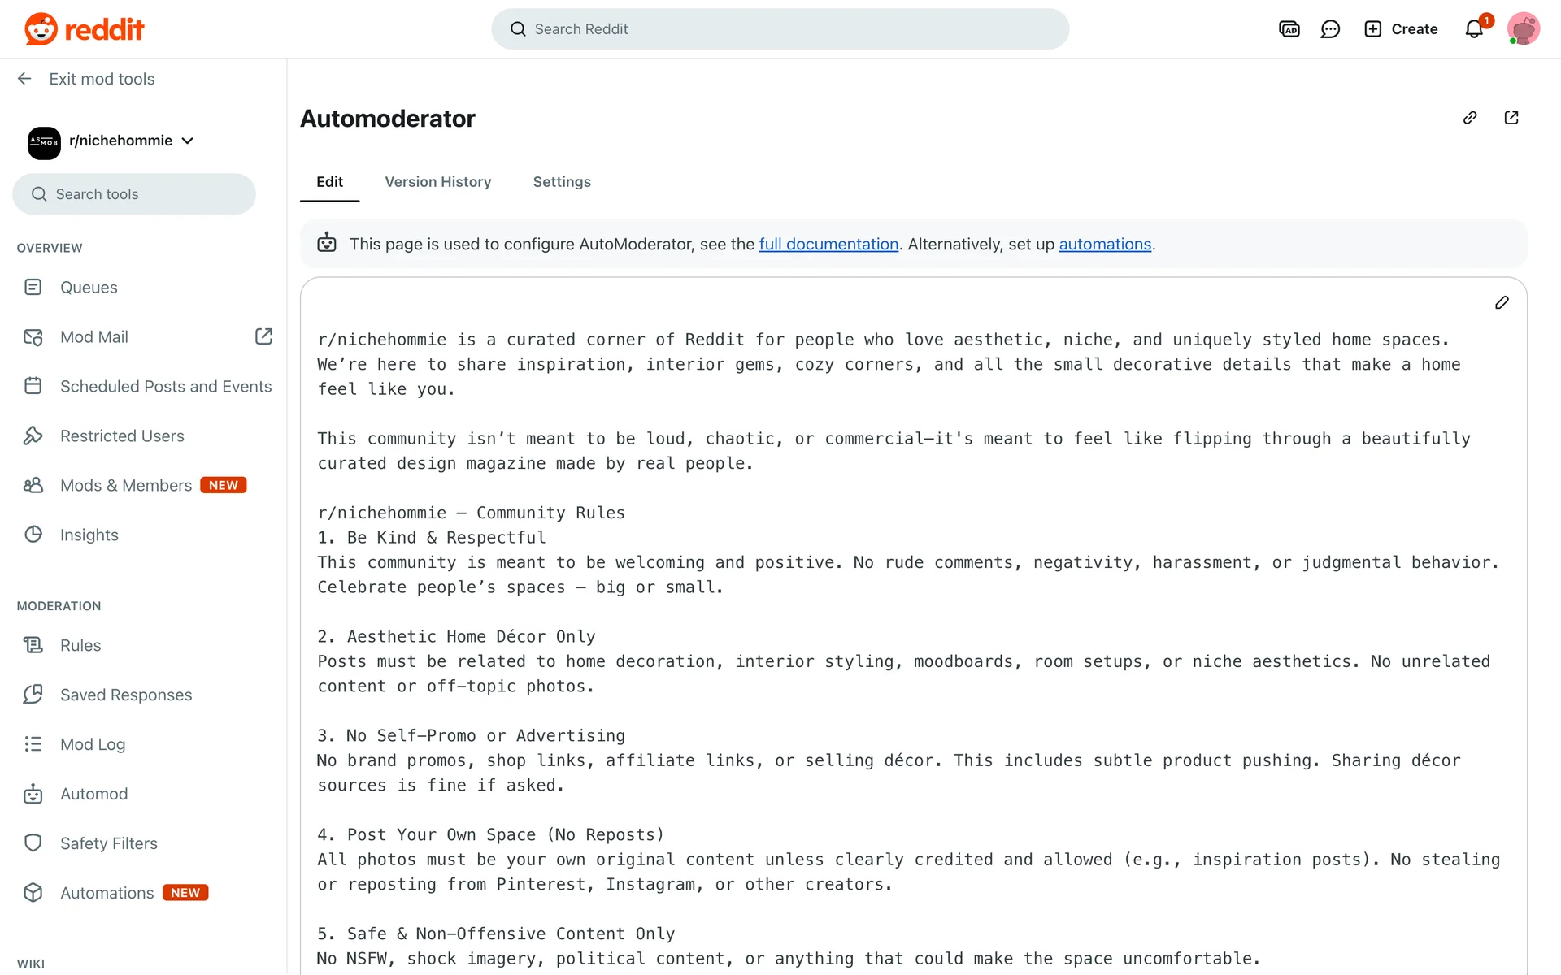Screen dimensions: 1561x975
Task: Click the Search tools input
Action: pos(134,194)
